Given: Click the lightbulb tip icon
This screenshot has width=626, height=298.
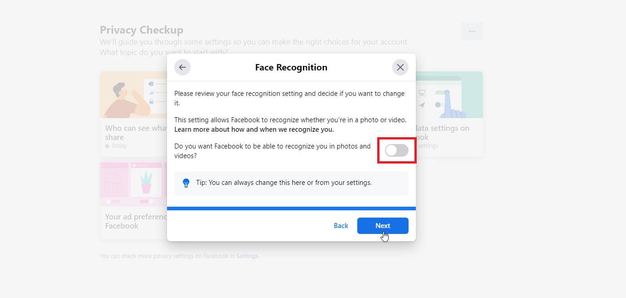Looking at the screenshot, I should coord(186,183).
